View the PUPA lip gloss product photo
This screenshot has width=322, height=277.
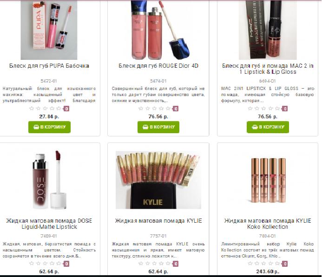[x=49, y=30]
